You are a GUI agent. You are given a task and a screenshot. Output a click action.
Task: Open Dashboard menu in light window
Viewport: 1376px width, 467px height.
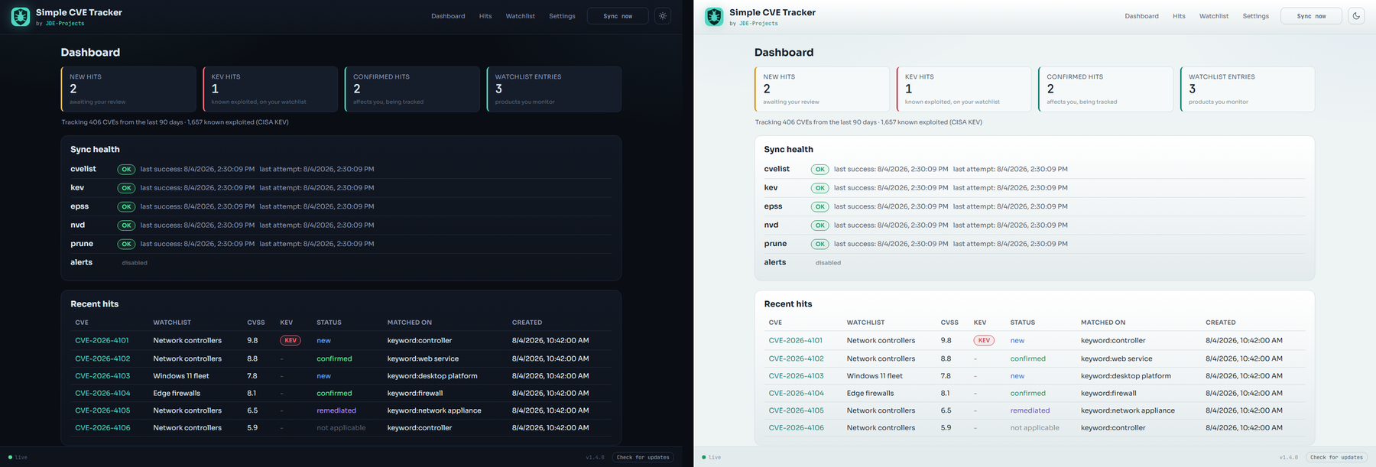point(1141,16)
